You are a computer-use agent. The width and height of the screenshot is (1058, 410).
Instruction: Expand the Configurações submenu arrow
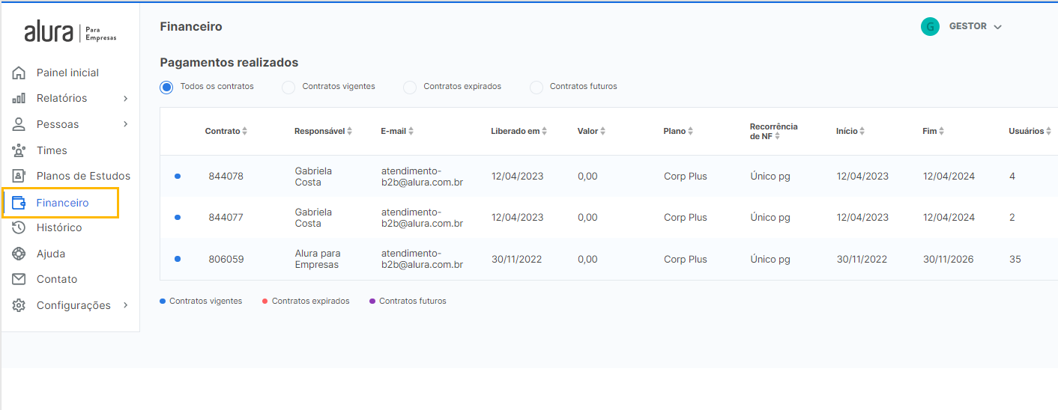click(x=125, y=305)
